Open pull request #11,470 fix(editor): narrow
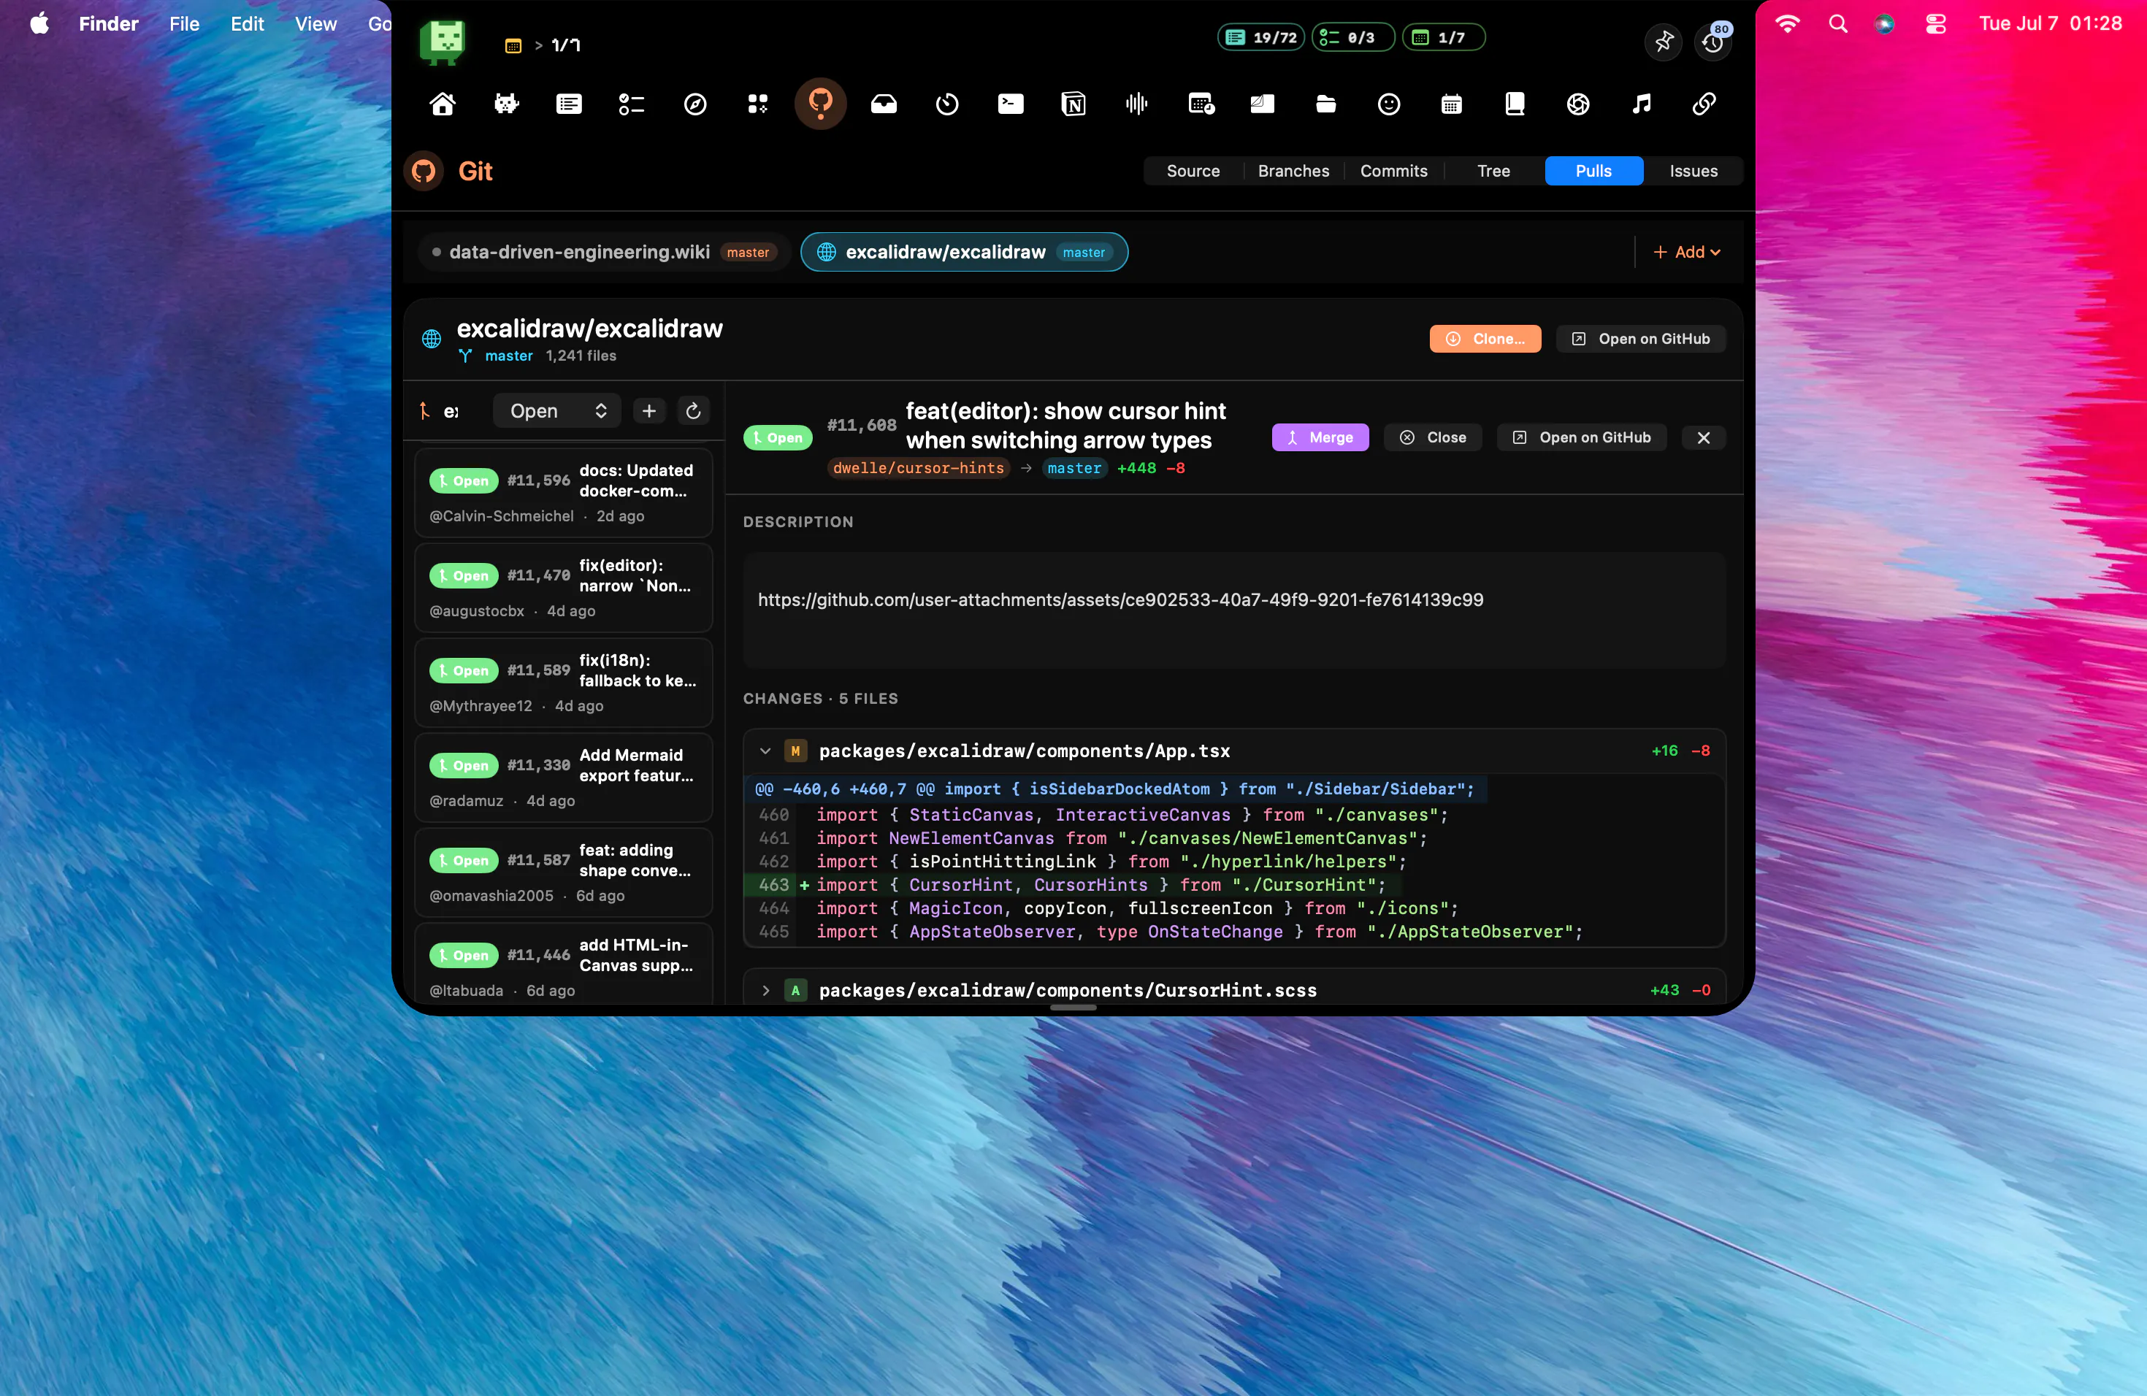Image resolution: width=2147 pixels, height=1396 pixels. [563, 588]
